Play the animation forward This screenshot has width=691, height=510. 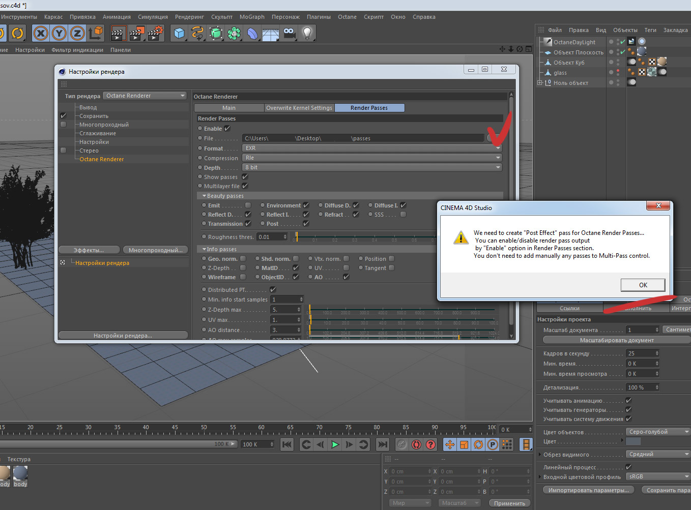tap(335, 444)
